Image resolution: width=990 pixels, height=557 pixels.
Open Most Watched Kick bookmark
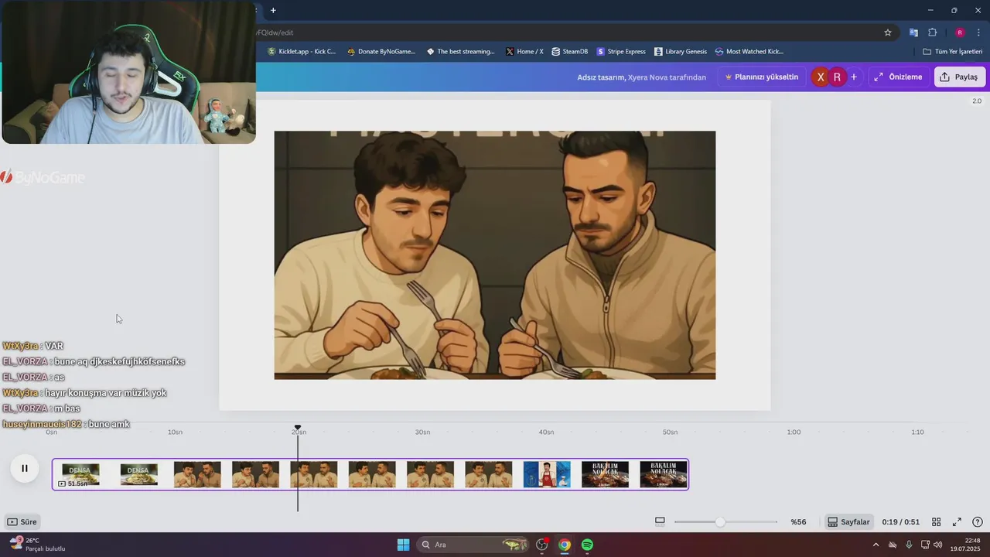[x=749, y=51]
